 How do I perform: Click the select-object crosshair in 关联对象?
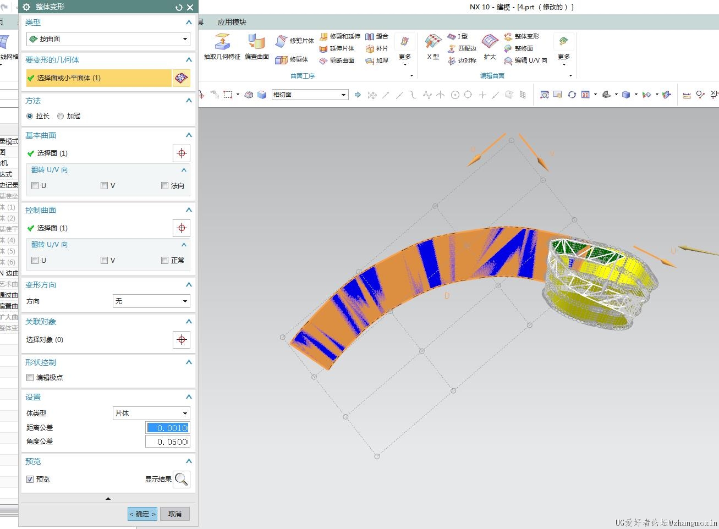point(182,340)
